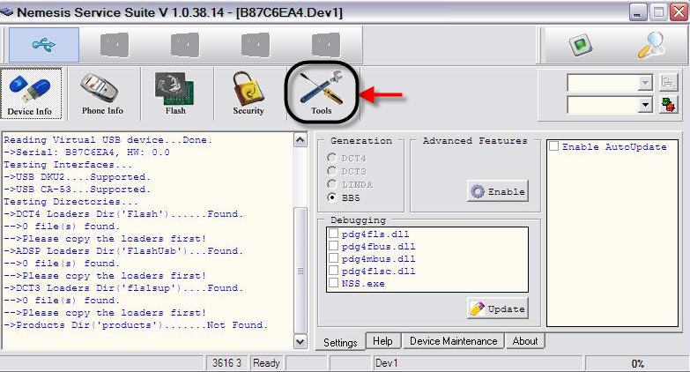Click the "Products Dir" Not Found log line

pos(136,325)
